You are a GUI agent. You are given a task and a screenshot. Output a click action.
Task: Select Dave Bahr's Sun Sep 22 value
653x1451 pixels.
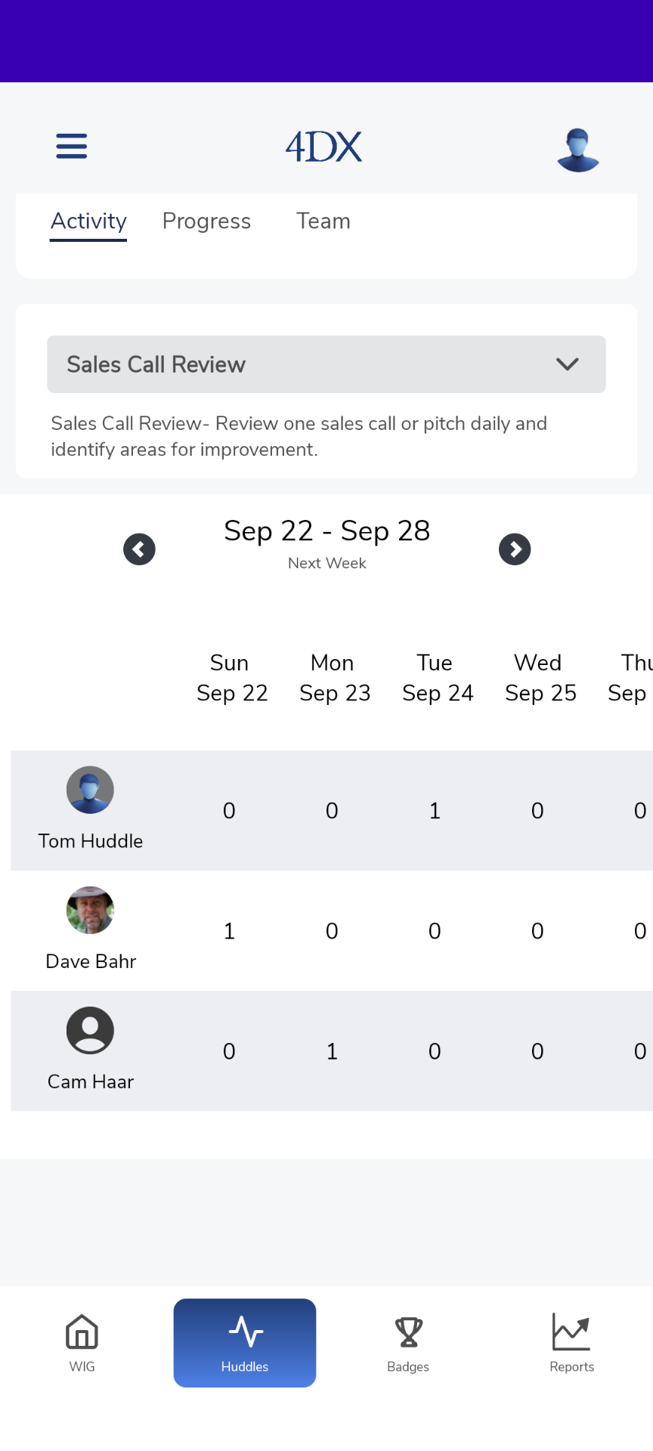229,931
